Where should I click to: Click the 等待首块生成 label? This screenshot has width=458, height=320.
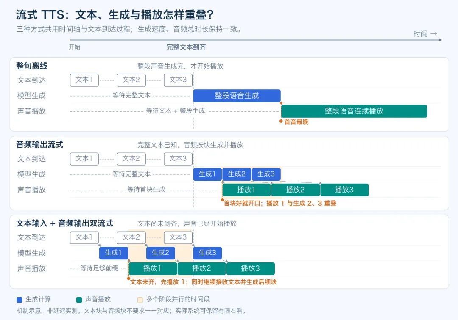click(x=146, y=190)
